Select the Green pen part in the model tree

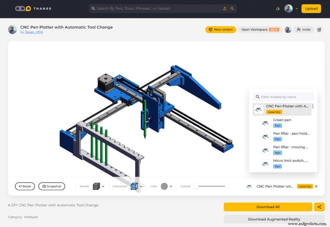[x=282, y=123]
